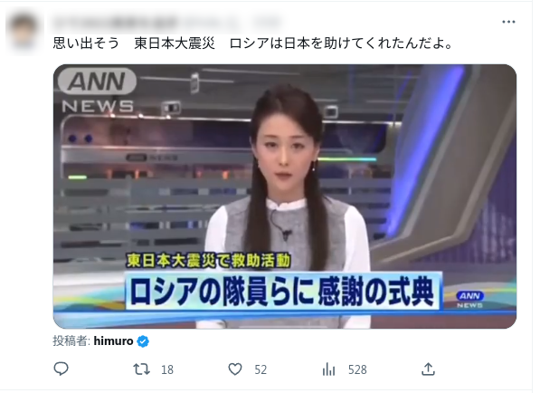540x393 pixels.
Task: Open the himuro poster link
Action: click(x=113, y=341)
